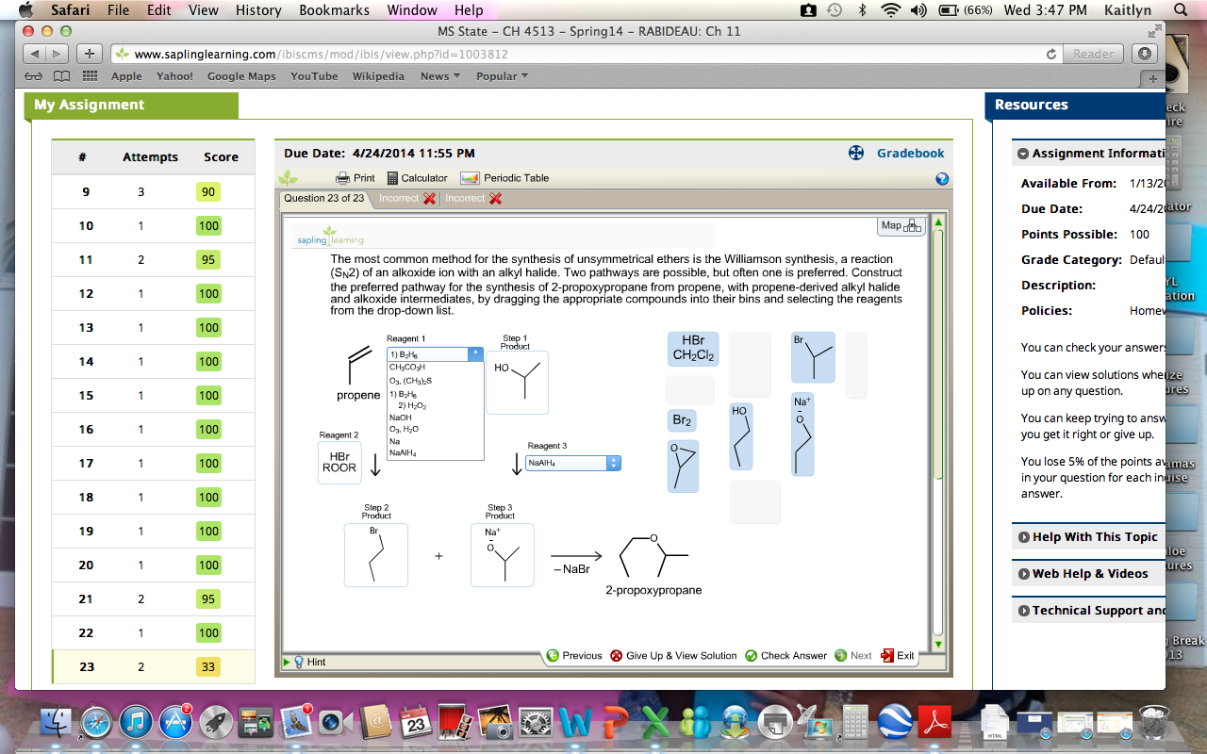
Task: Click the Print icon in the toolbar
Action: [x=343, y=178]
